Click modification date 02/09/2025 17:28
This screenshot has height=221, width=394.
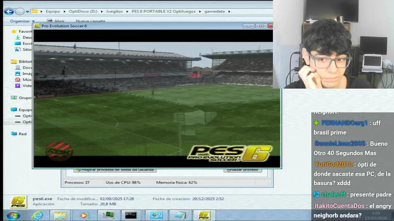117,199
